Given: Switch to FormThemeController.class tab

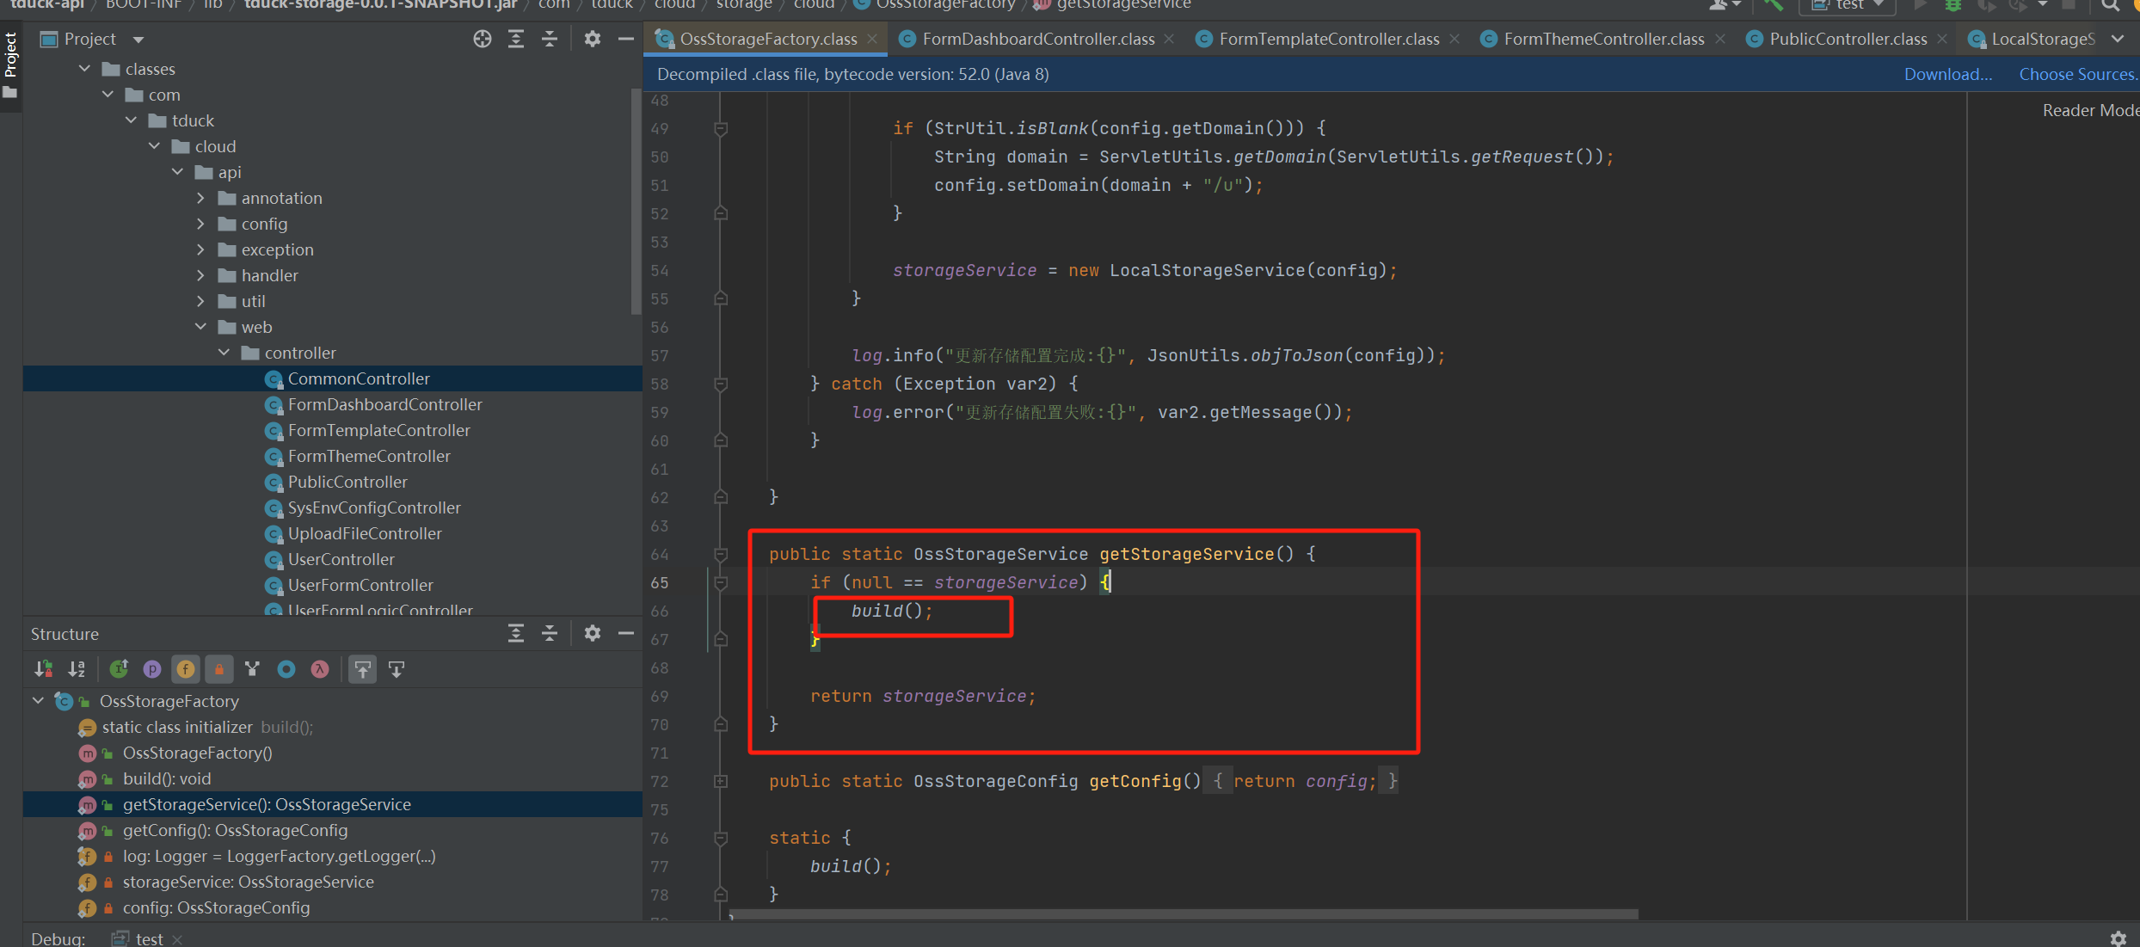Looking at the screenshot, I should 1603,40.
